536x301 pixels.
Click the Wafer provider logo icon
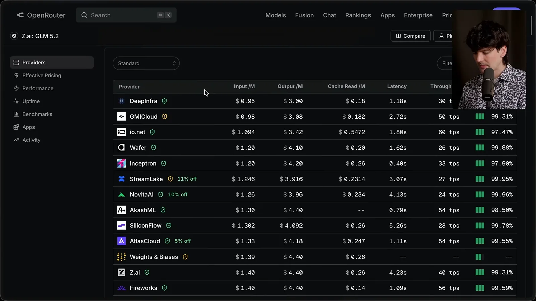tap(121, 147)
